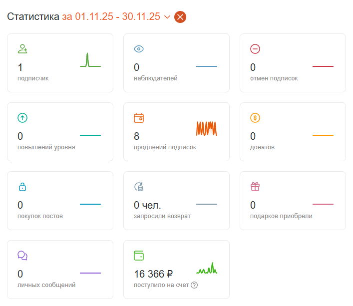
Task: Select the продлений подписок card label
Action: [165, 147]
